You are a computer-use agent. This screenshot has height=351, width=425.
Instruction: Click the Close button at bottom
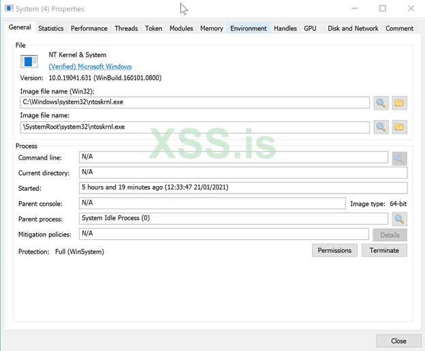tap(398, 341)
